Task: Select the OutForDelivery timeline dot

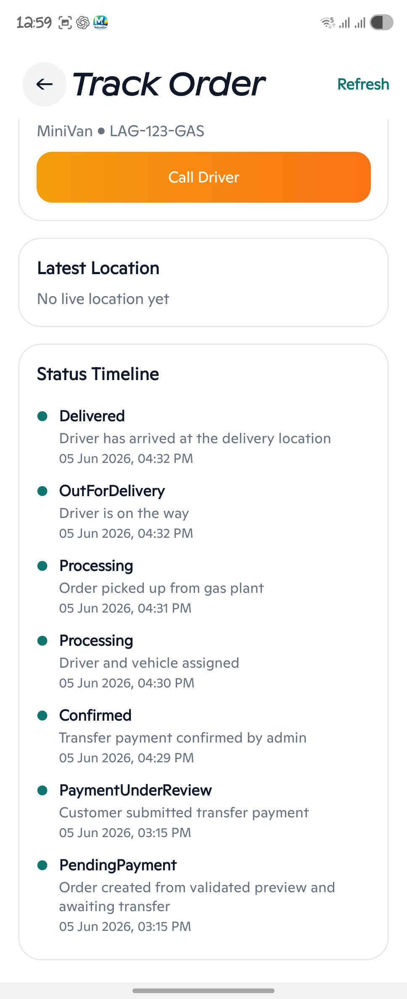Action: [42, 491]
